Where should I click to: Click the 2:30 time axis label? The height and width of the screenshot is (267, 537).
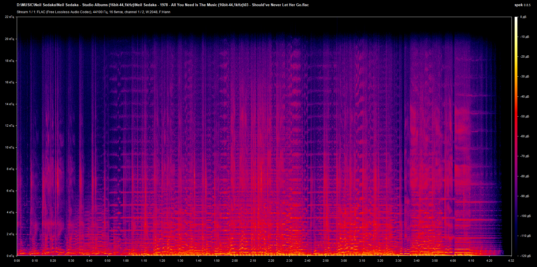click(x=289, y=261)
